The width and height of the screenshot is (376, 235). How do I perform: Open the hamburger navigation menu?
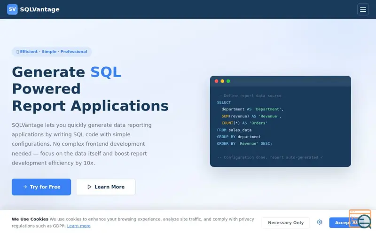363,9
